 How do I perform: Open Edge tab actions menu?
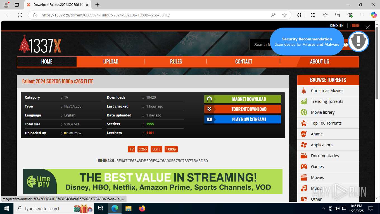tap(17, 5)
